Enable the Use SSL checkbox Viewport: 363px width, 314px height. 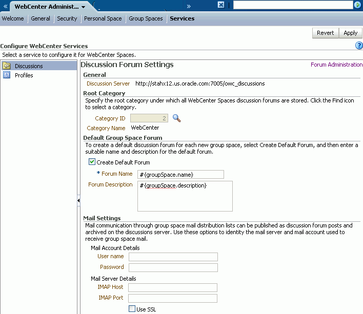point(132,309)
